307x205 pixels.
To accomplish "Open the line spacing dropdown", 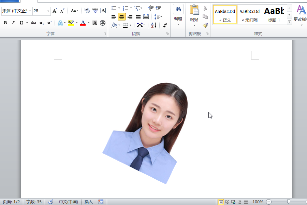I will 158,17.
